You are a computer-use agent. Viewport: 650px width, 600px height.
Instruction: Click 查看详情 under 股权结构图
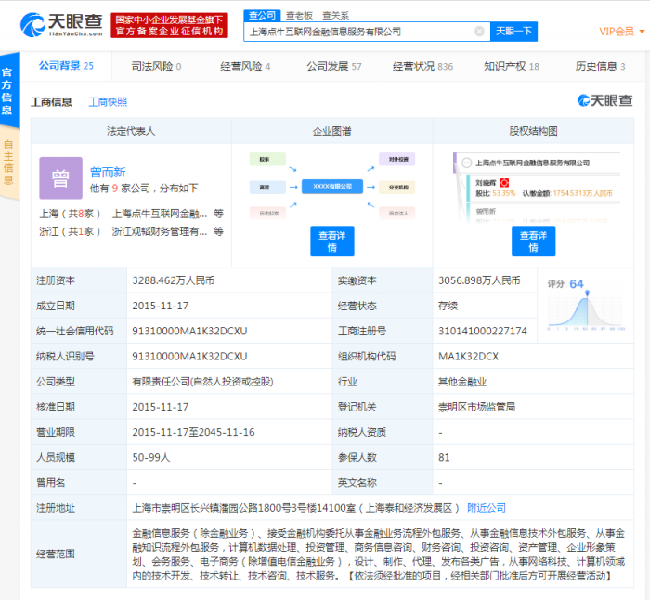(x=533, y=241)
